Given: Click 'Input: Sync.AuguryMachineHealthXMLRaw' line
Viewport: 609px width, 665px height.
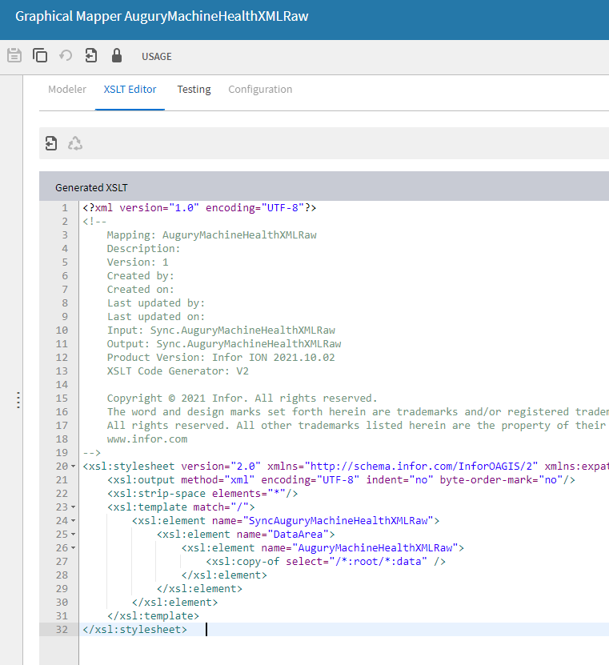Looking at the screenshot, I should (221, 330).
